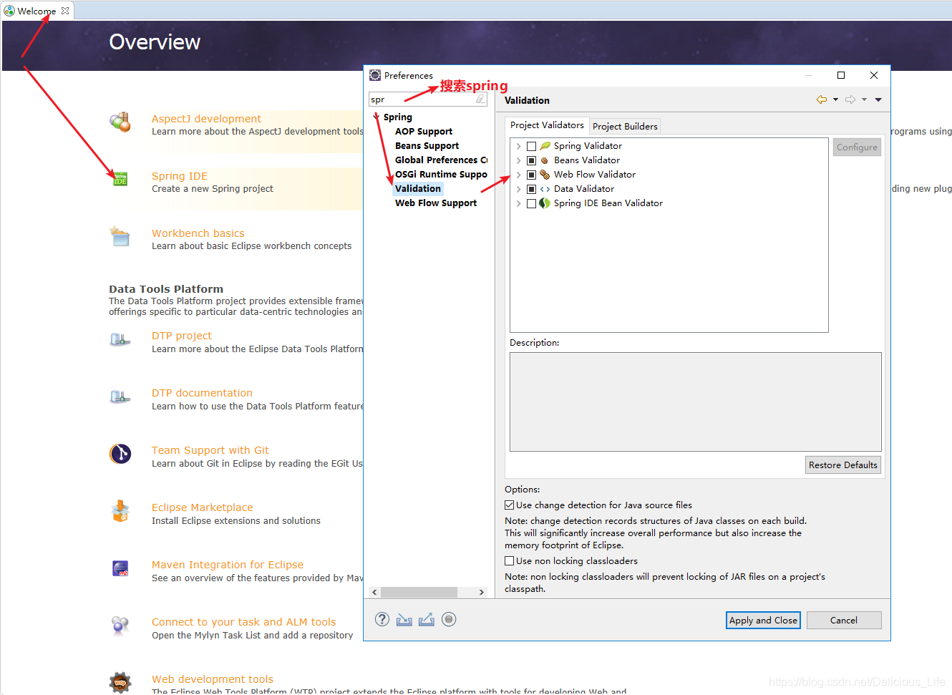The width and height of the screenshot is (952, 695).
Task: Open the Preferences view menu triangle
Action: [878, 100]
